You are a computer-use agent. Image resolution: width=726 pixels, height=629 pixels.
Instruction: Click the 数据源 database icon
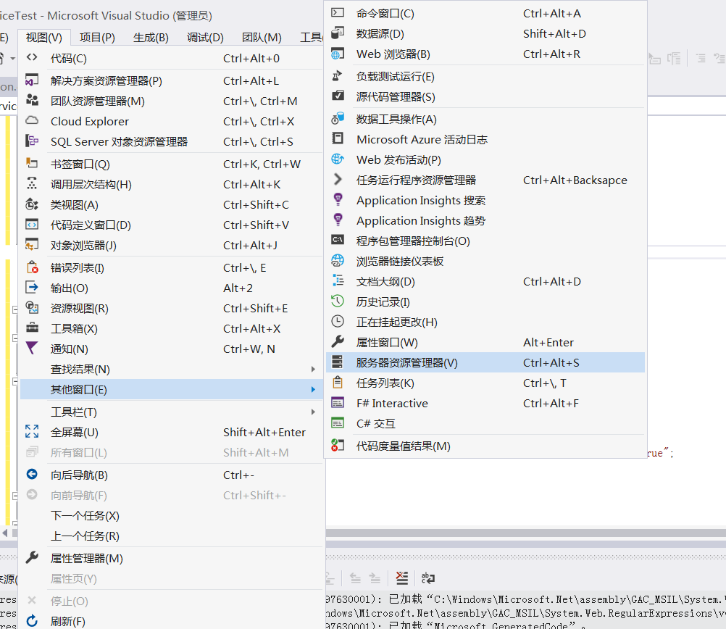click(338, 33)
